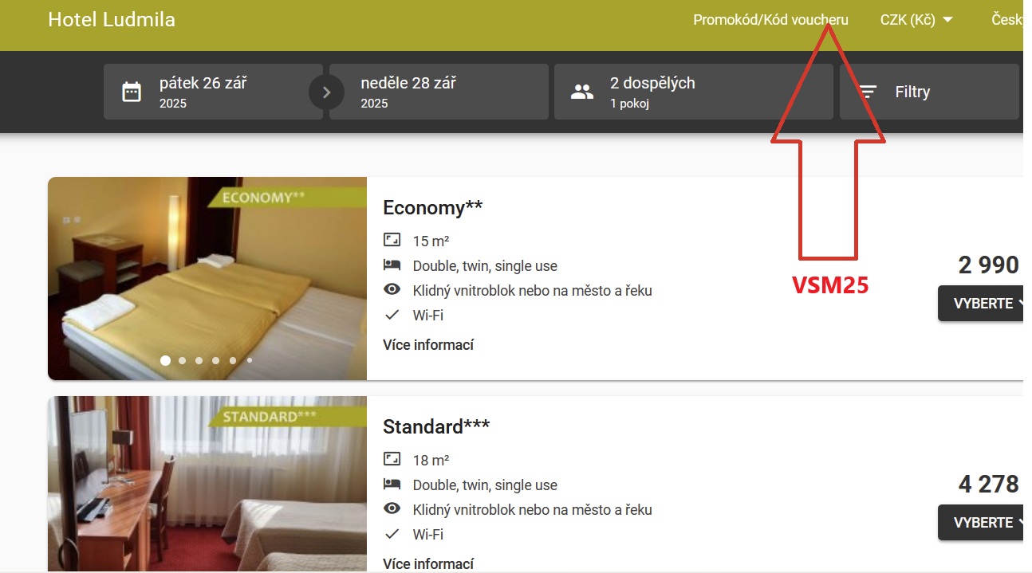The width and height of the screenshot is (1032, 573).
Task: Click the people icon beside 2 dospělých
Action: [582, 92]
